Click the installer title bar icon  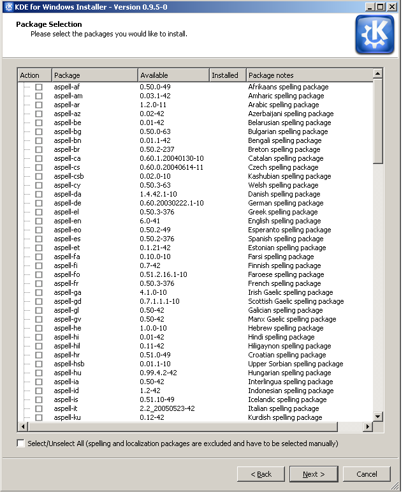[x=7, y=6]
